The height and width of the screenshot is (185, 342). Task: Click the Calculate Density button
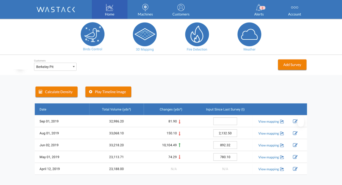[x=56, y=92]
